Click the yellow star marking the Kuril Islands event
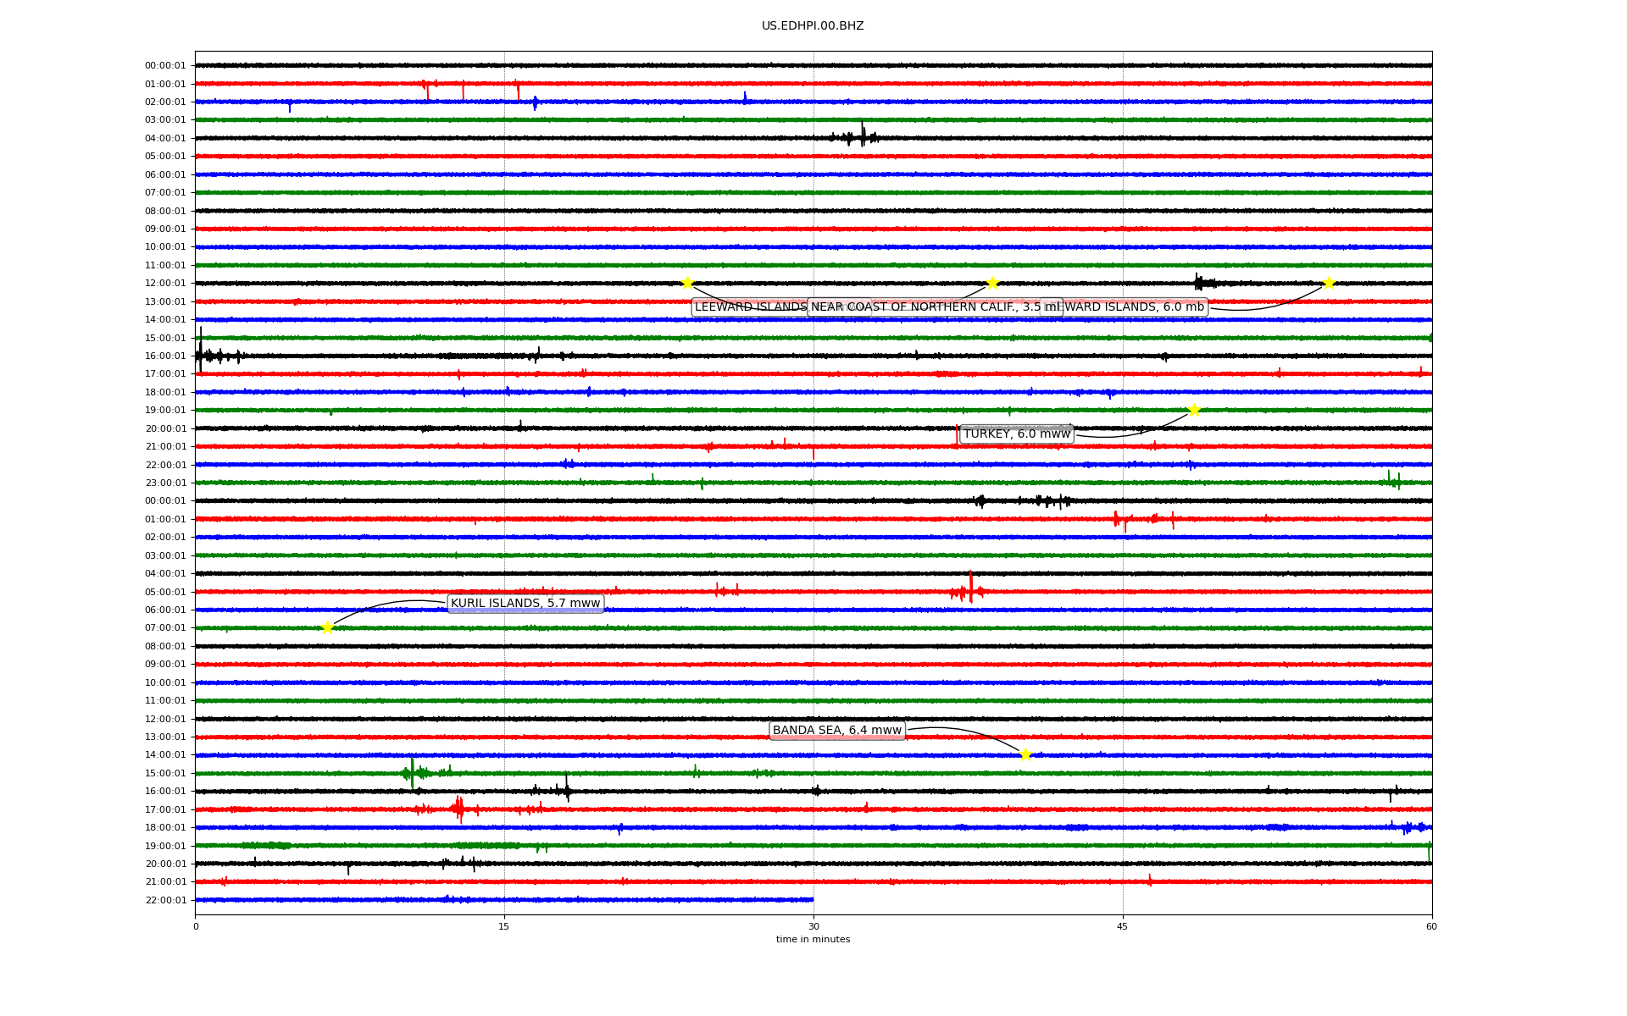Image resolution: width=1627 pixels, height=1016 pixels. point(327,627)
